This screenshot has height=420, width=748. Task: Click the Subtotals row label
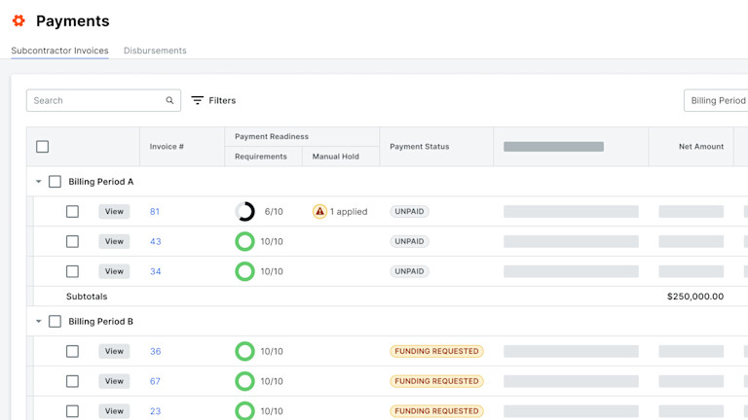pyautogui.click(x=87, y=297)
